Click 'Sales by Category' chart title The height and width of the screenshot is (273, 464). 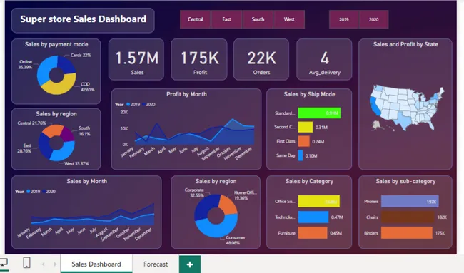(309, 181)
